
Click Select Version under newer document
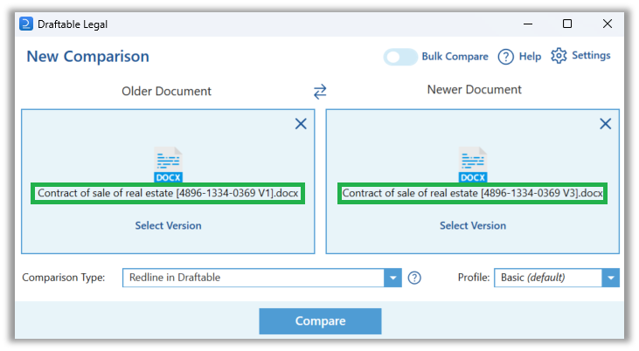point(473,225)
